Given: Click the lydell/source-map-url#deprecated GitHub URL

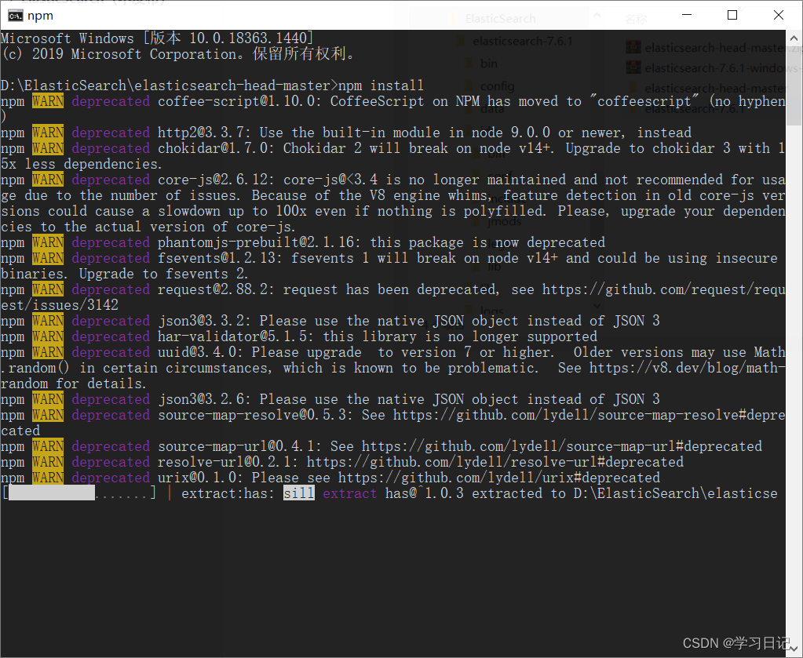Looking at the screenshot, I should coord(562,446).
